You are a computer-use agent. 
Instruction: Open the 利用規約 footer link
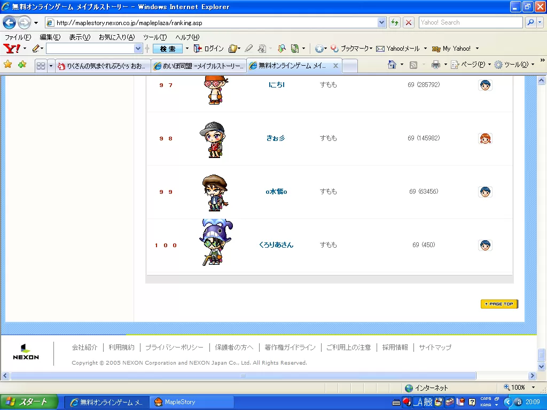click(121, 347)
